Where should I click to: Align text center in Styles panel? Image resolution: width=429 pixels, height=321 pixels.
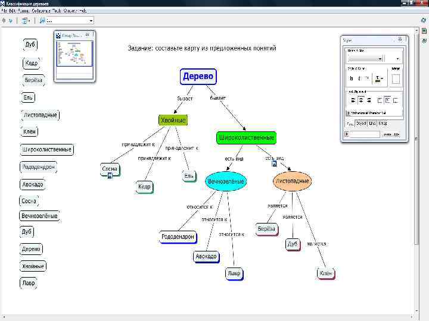tap(361, 100)
